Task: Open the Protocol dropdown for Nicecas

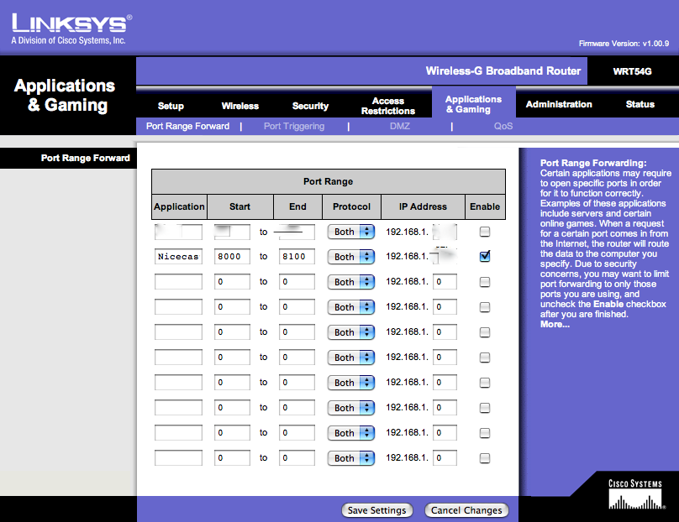Action: tap(350, 257)
